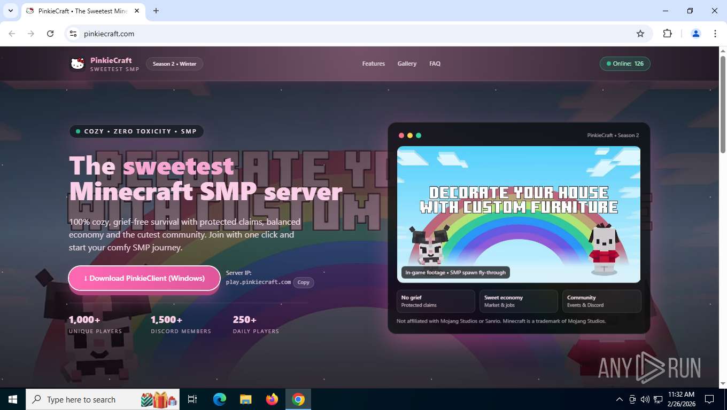Viewport: 727px width, 410px height.
Task: Open the Features nav link
Action: point(374,64)
